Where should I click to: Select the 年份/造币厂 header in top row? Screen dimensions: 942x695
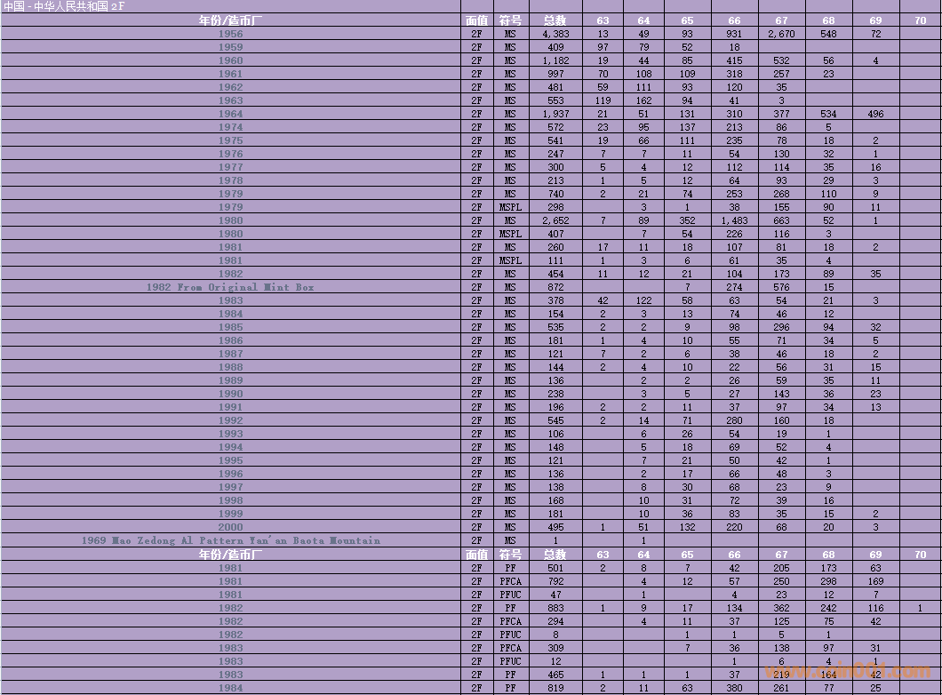click(x=230, y=20)
